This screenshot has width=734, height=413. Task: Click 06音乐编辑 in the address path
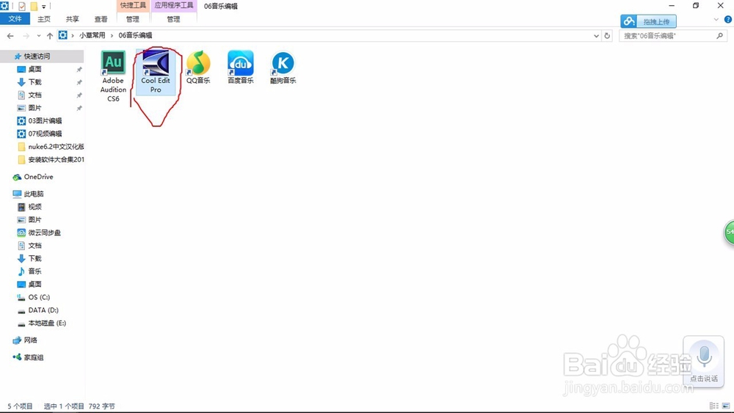(135, 35)
